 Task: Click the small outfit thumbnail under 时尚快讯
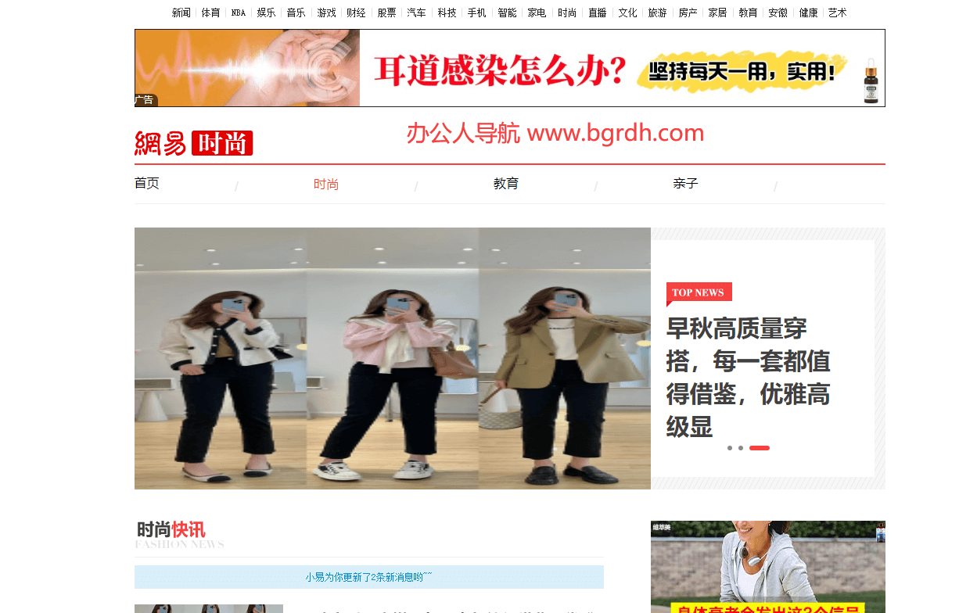click(x=208, y=608)
